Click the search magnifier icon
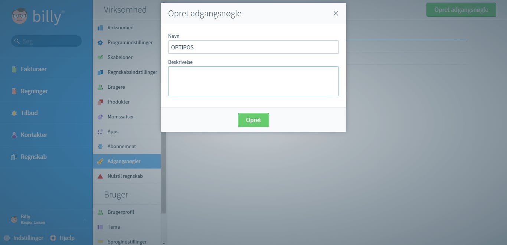 17,41
